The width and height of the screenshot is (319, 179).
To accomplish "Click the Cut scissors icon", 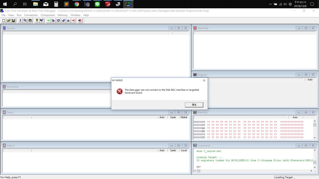I will coord(20,20).
